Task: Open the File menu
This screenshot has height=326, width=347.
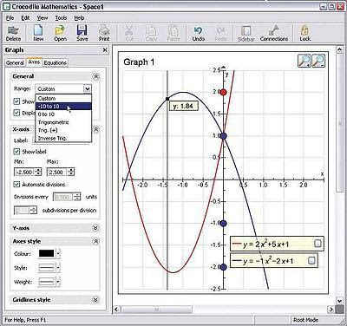Action: tap(10, 18)
